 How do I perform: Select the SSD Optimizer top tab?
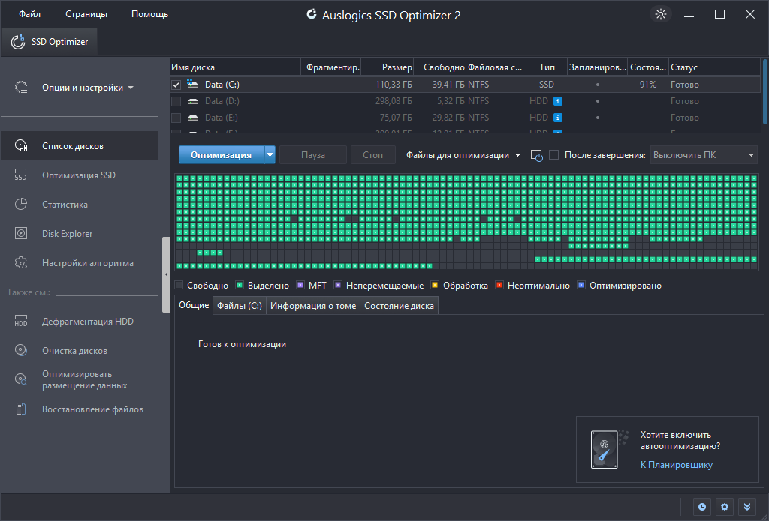(49, 42)
